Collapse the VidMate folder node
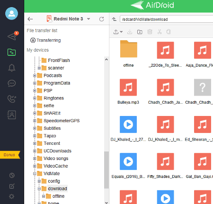 (x=35, y=174)
